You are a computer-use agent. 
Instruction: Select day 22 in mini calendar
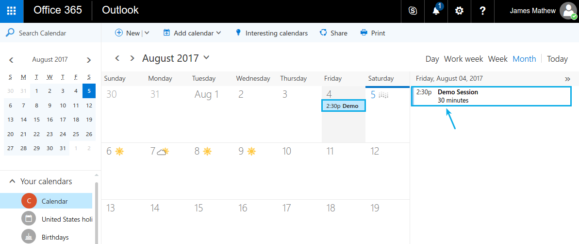[36, 134]
